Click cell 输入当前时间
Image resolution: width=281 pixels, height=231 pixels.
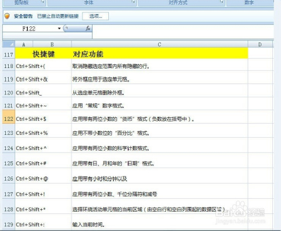(160, 222)
